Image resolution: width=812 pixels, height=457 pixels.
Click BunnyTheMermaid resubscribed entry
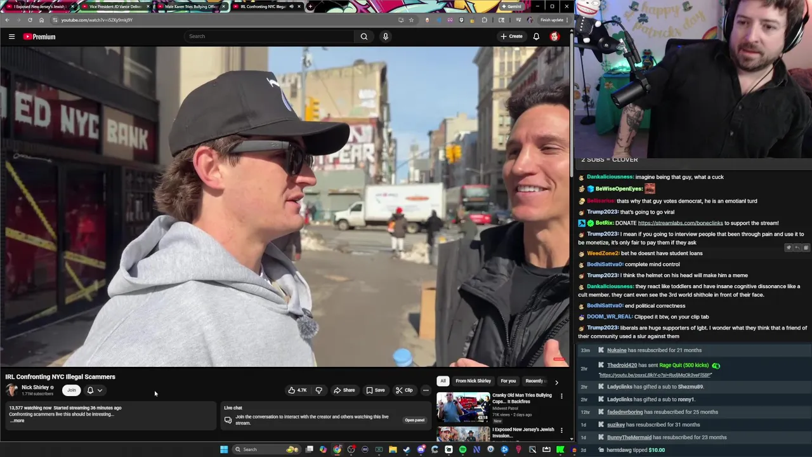(x=667, y=437)
